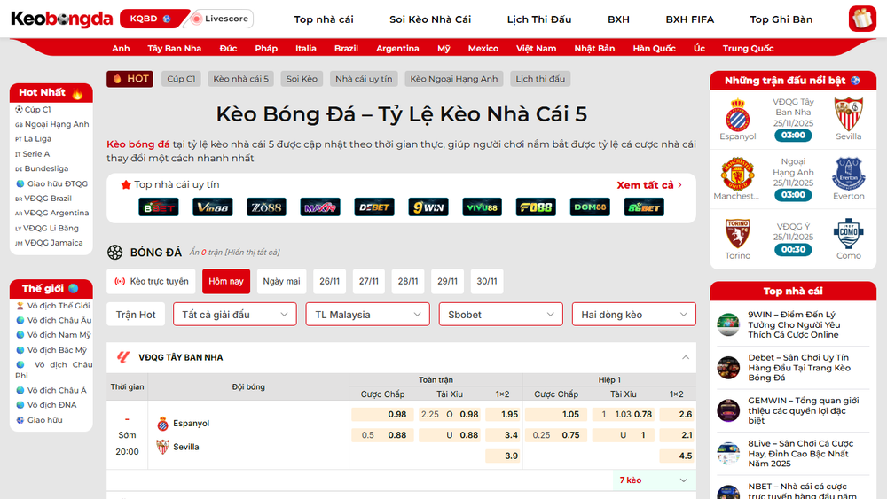Click the Nhà cái uy tín tag
Image resolution: width=887 pixels, height=499 pixels.
(x=364, y=79)
